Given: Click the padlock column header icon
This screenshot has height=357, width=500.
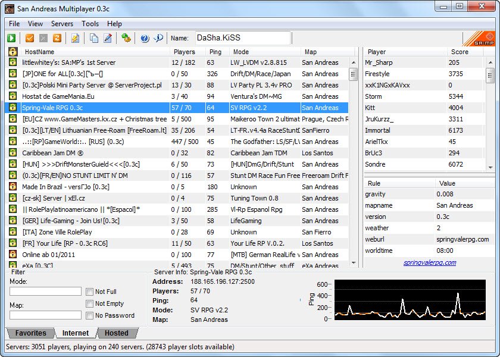Looking at the screenshot, I should (12, 52).
